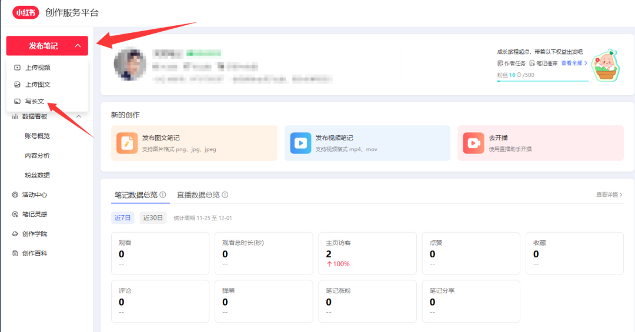The height and width of the screenshot is (332, 635).
Task: Click the 上传视频 video icon
Action: 18,68
